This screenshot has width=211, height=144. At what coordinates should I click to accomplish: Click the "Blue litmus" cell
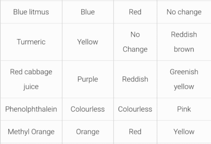point(31,12)
